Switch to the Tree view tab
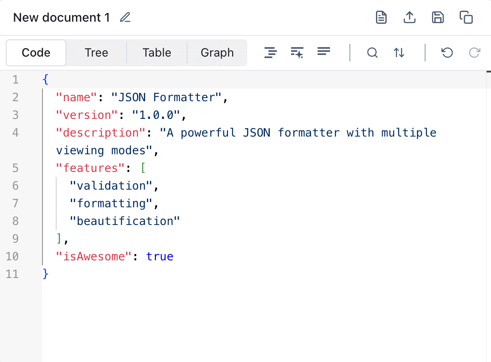The width and height of the screenshot is (491, 362). click(x=96, y=53)
